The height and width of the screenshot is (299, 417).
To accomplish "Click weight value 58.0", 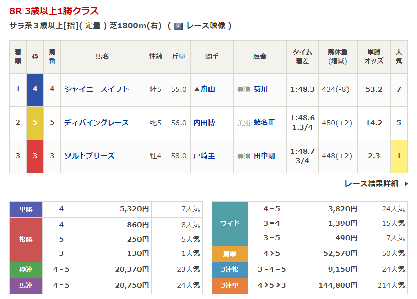I will coord(179,156).
